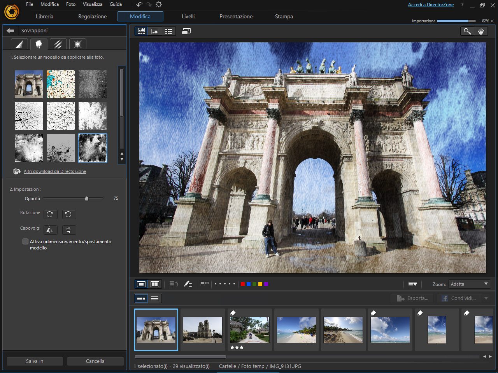Open the Zoom Adatta dropdown
This screenshot has width=498, height=373.
coord(469,284)
